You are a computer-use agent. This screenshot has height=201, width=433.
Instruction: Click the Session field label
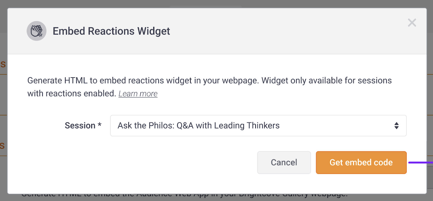point(80,126)
